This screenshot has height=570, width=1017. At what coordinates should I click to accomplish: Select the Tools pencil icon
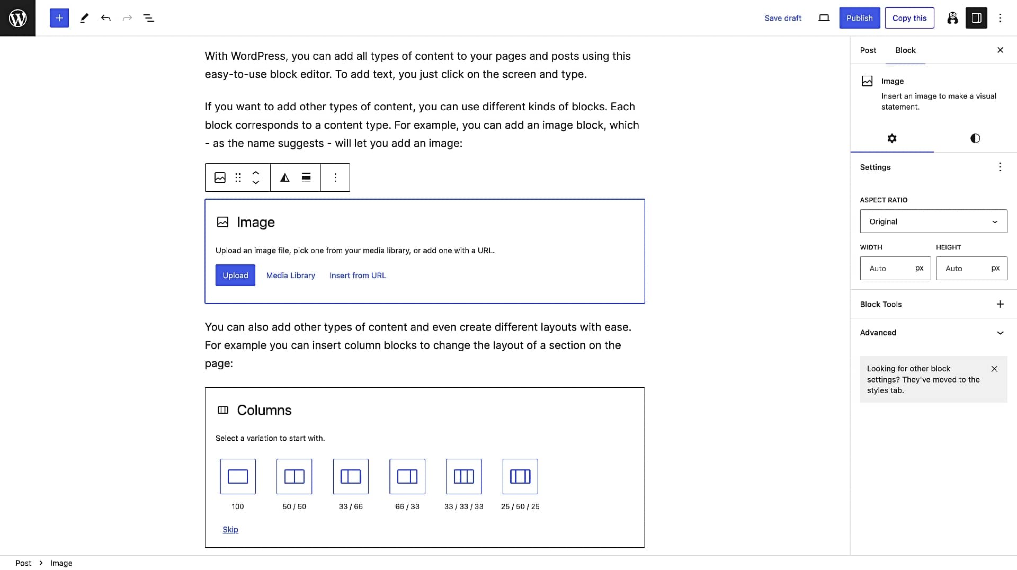(x=84, y=18)
